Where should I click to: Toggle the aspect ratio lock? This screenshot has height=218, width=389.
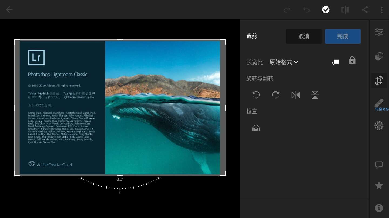[x=352, y=60]
